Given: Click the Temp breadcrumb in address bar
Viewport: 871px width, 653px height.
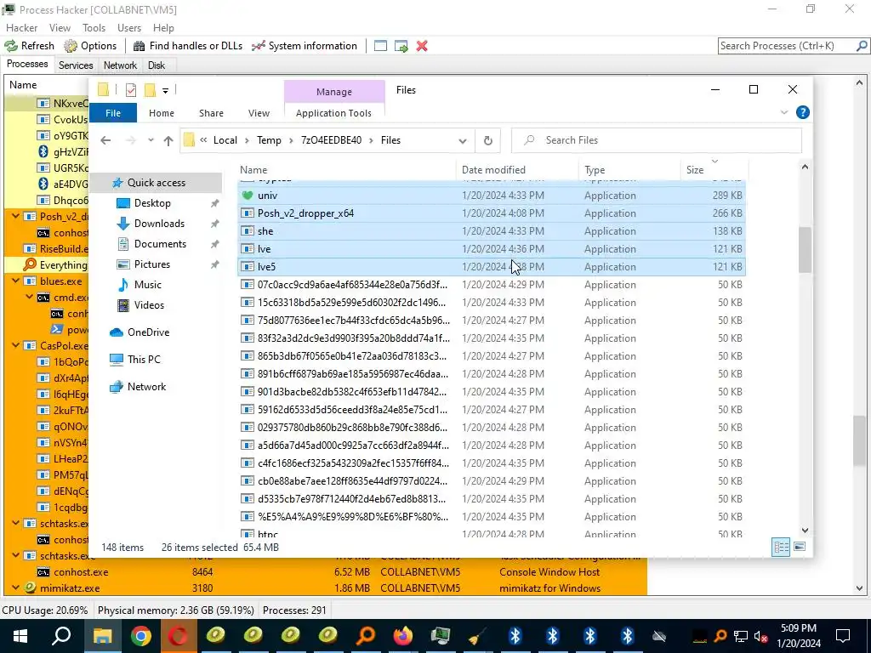Looking at the screenshot, I should 269,140.
